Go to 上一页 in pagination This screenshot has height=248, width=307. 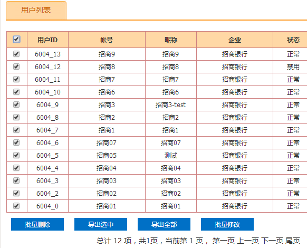(248, 241)
